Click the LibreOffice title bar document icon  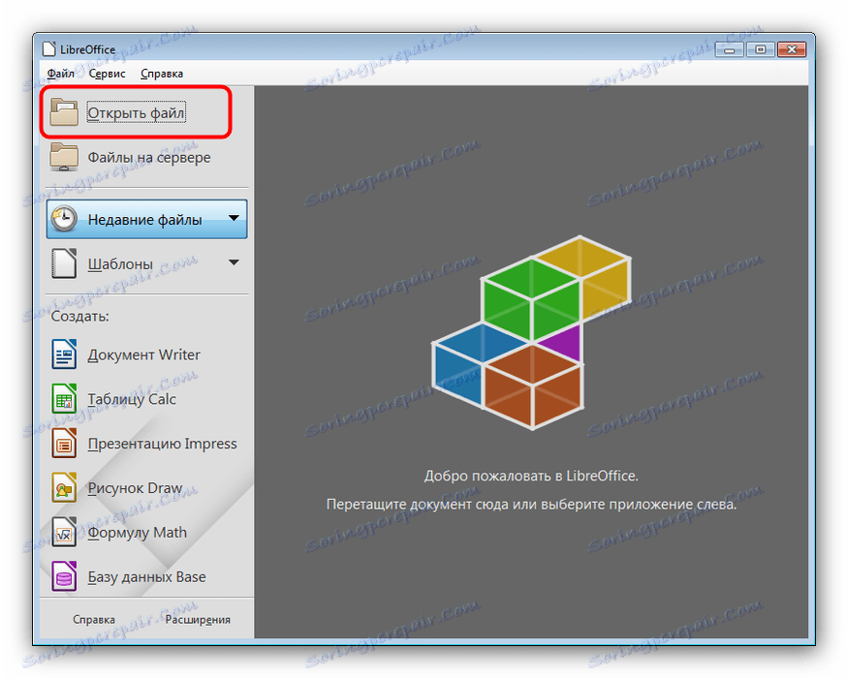click(49, 49)
